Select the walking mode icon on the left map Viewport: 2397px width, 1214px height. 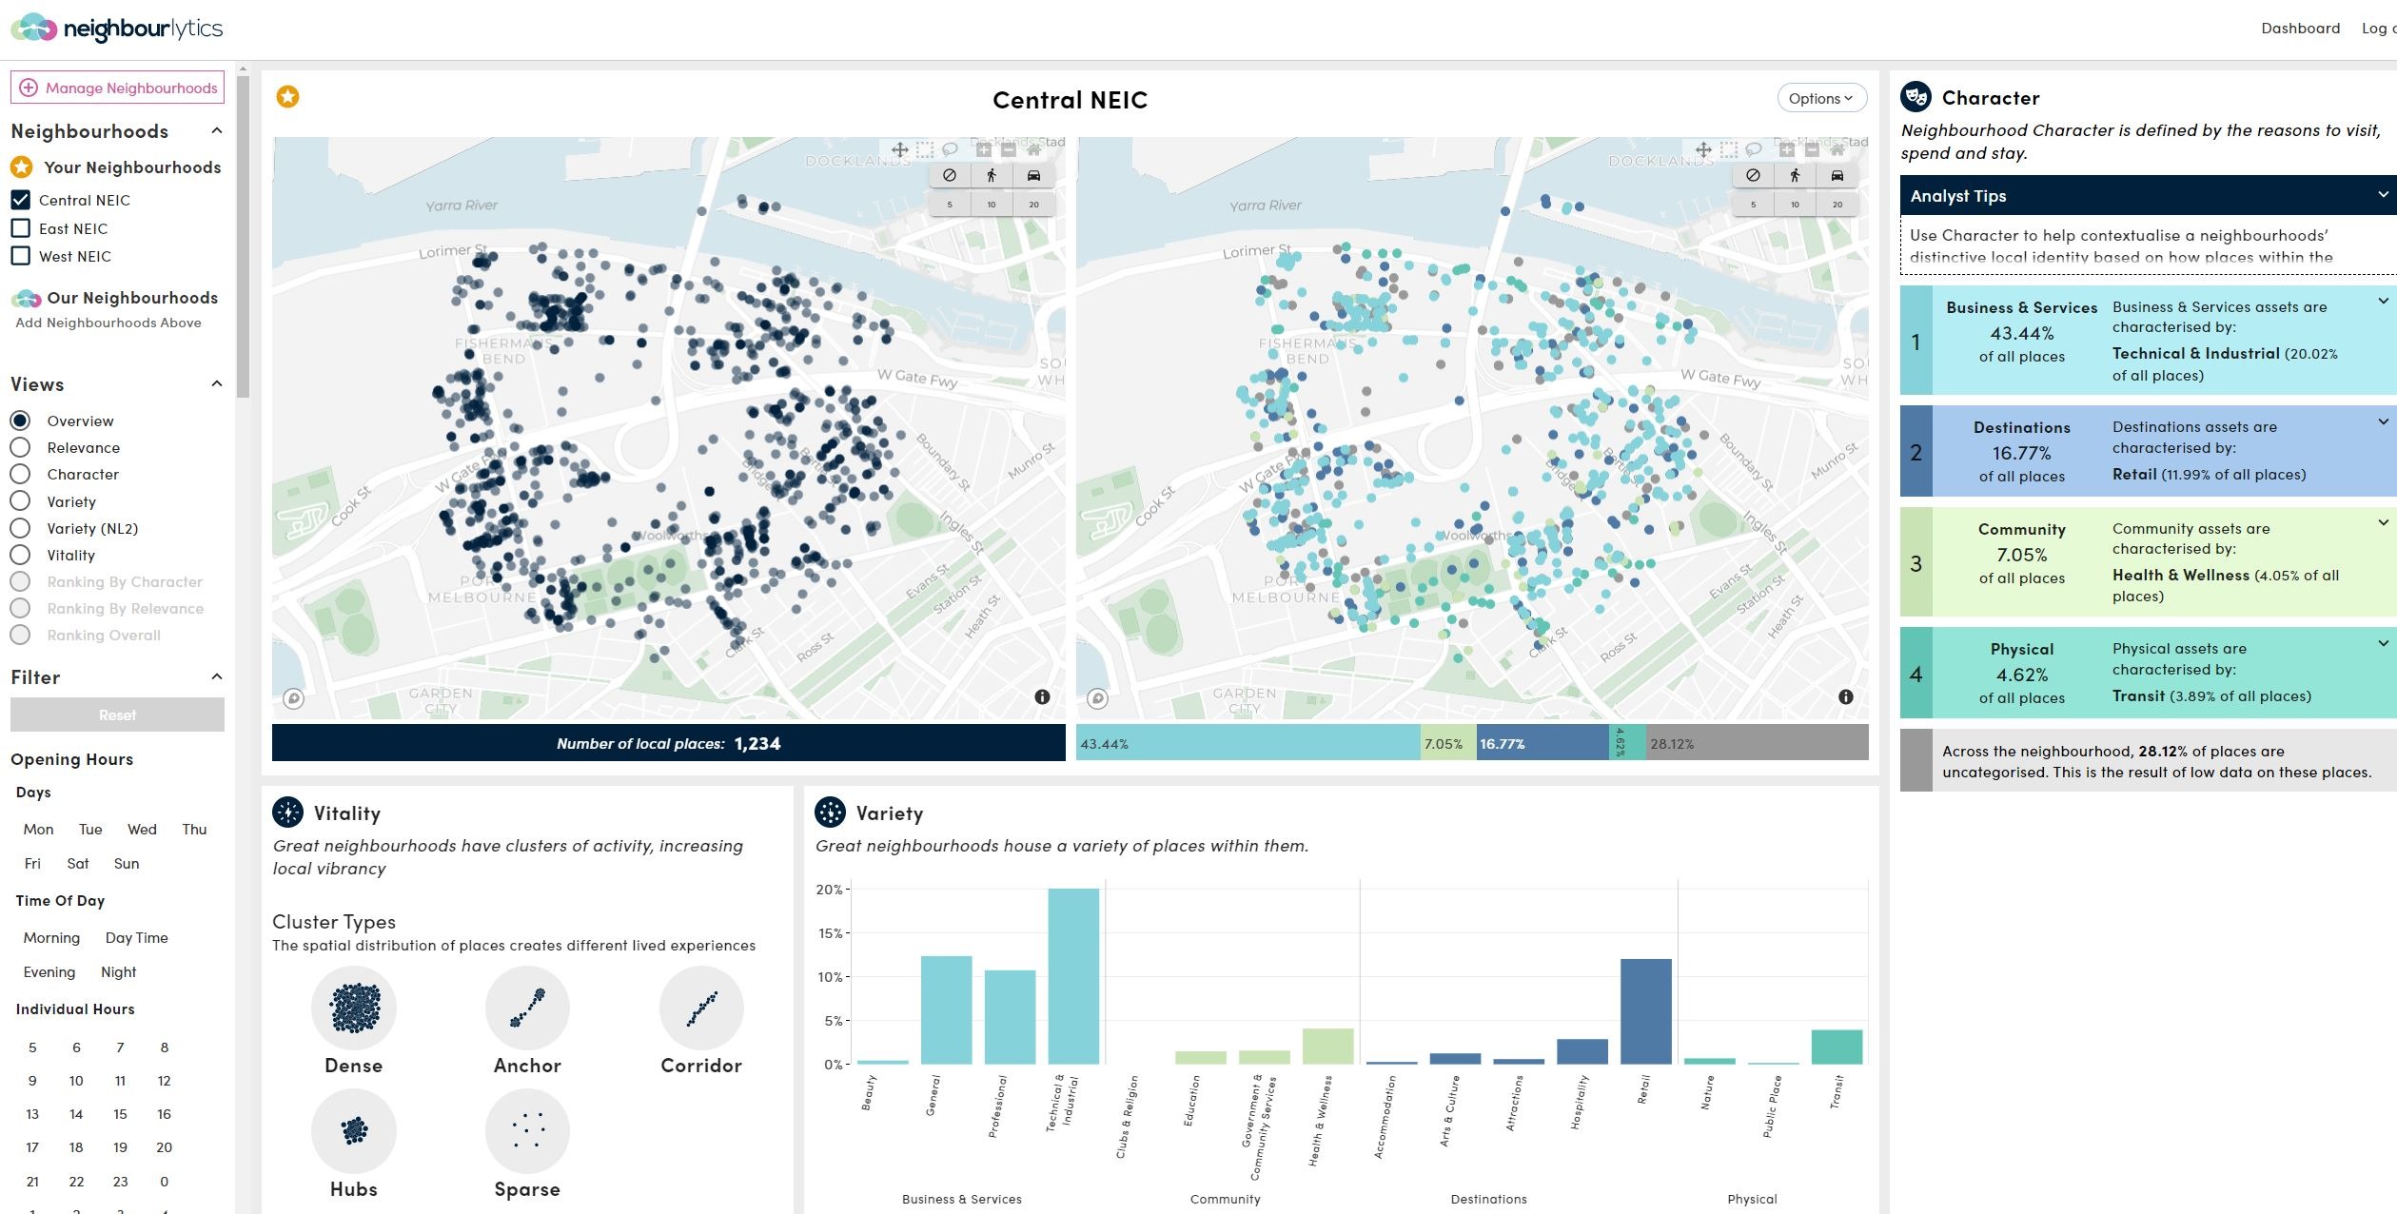(x=992, y=175)
